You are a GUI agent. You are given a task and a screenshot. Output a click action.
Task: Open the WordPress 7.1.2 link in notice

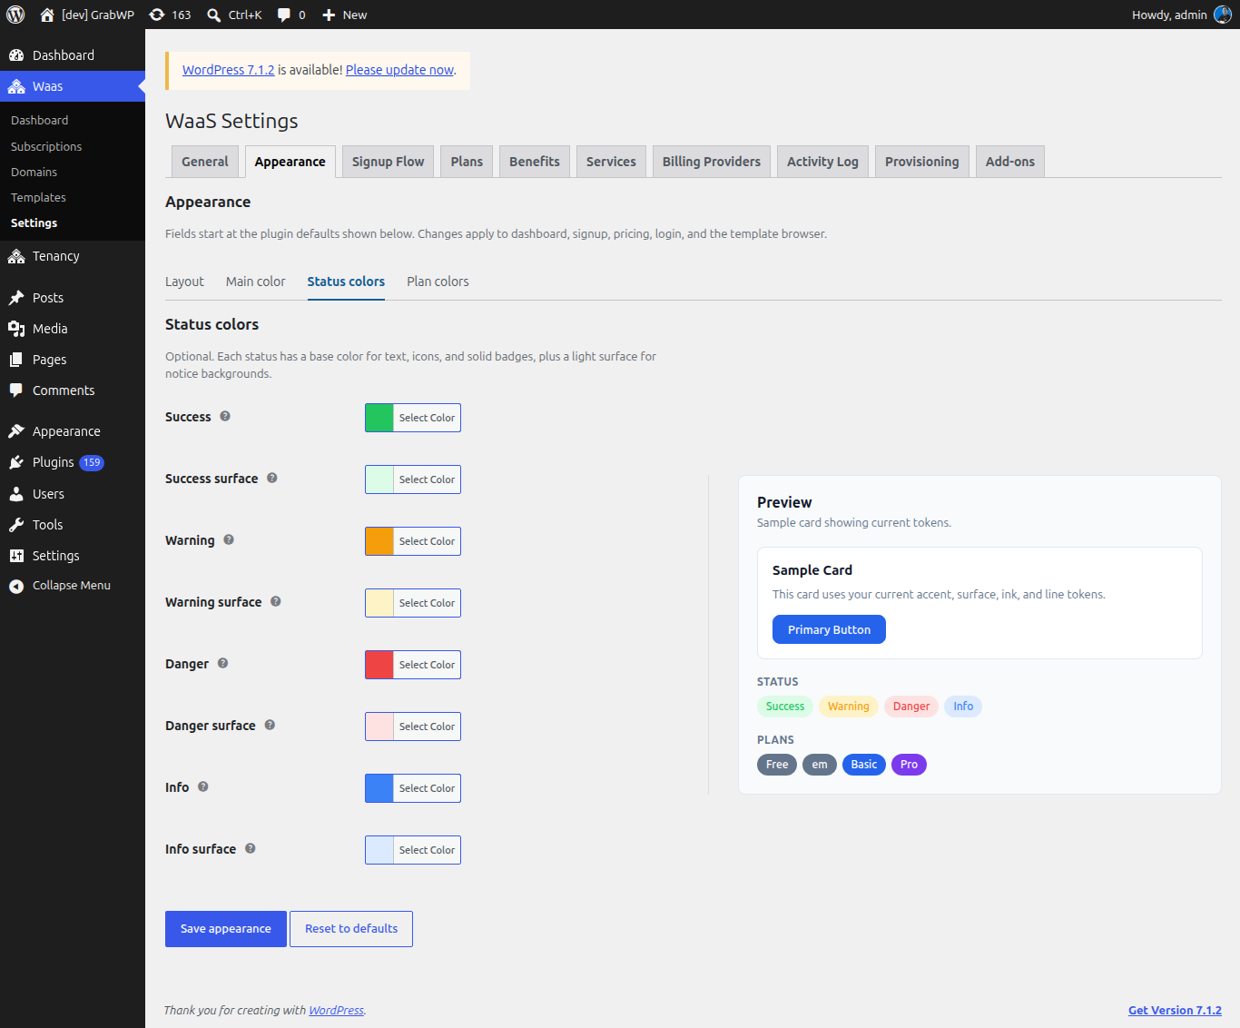pos(229,70)
